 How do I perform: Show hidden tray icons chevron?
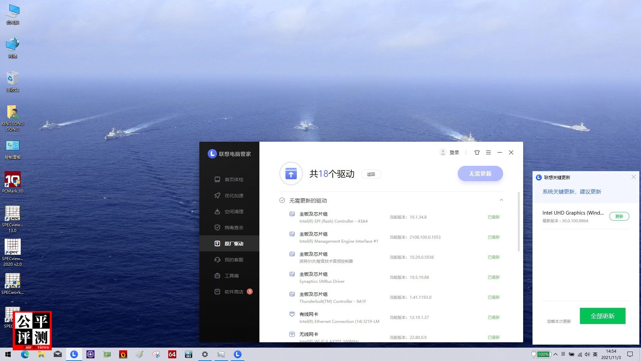[556, 354]
